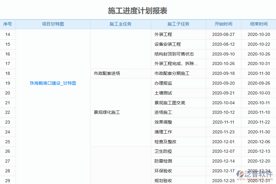Screen dimensions: 276x184
Task: Click the 2020-12-31 end date cell
Action: [x=259, y=181]
